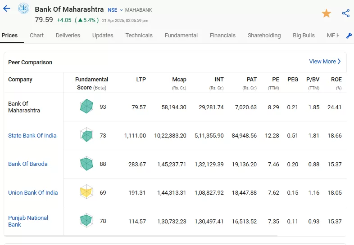Viewport: 354px width, 245px height.
Task: Click the Company column header
Action: pyautogui.click(x=20, y=79)
